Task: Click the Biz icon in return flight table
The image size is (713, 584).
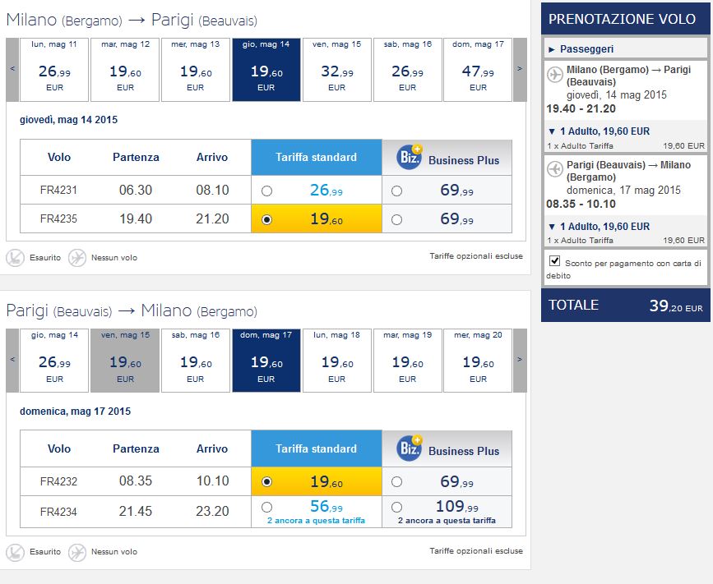Action: (410, 448)
